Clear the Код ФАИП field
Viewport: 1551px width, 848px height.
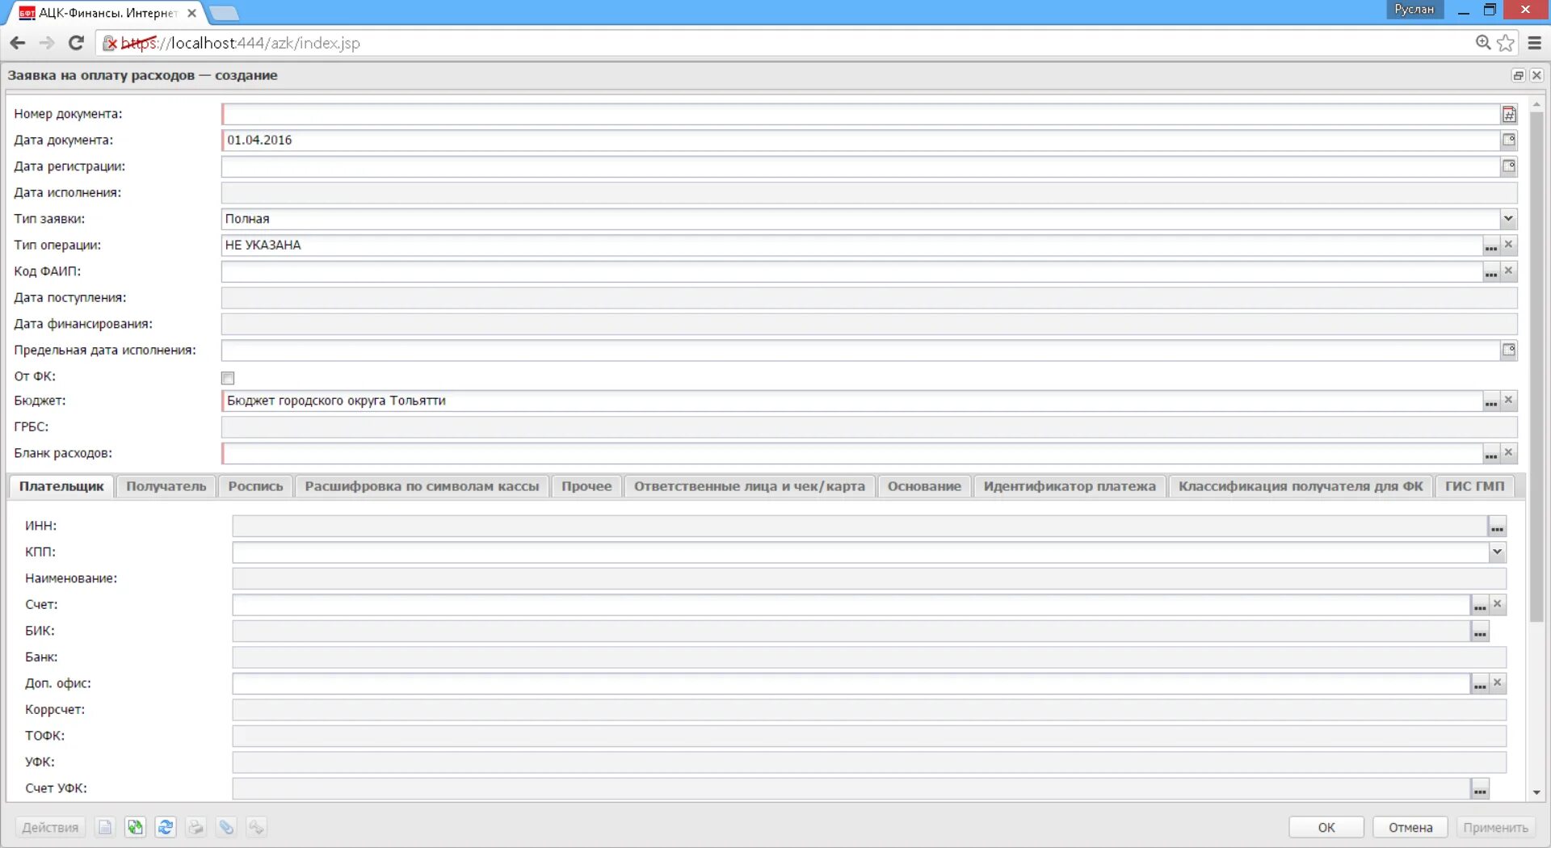pos(1508,271)
